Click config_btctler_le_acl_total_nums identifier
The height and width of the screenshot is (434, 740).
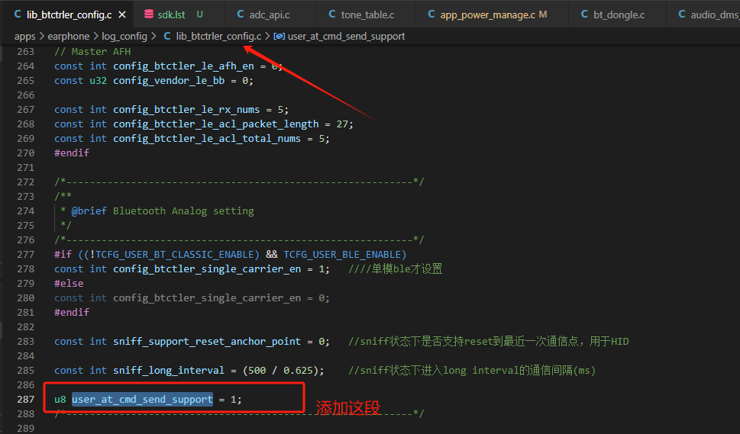(x=207, y=139)
